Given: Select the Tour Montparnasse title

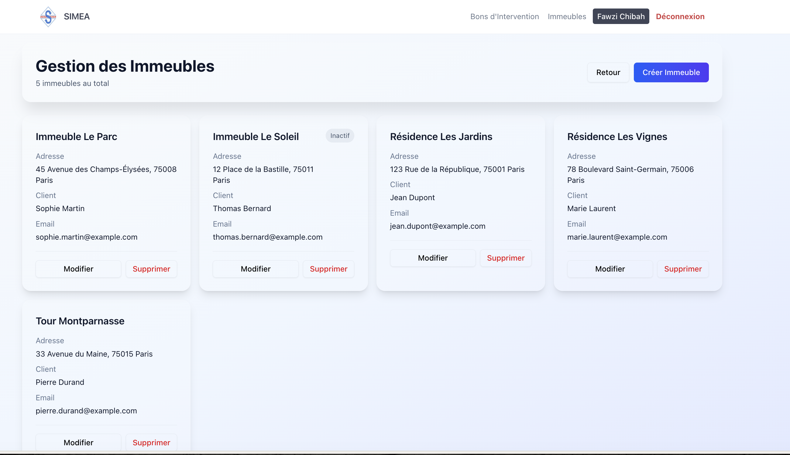Looking at the screenshot, I should tap(80, 321).
